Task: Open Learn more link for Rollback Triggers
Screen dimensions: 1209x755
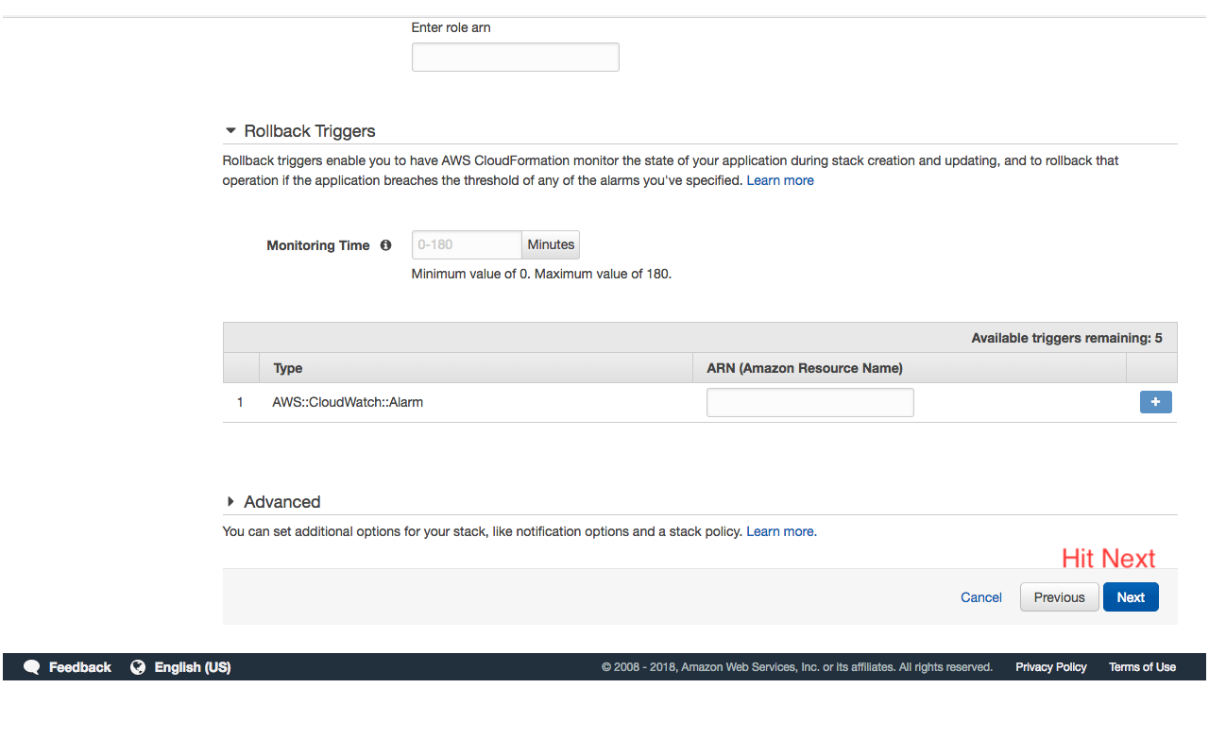Action: pos(780,180)
